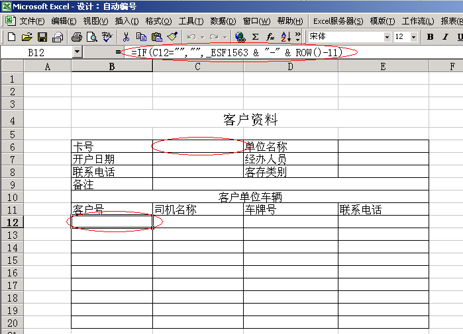Select column D header
463x334 pixels.
pyautogui.click(x=291, y=67)
